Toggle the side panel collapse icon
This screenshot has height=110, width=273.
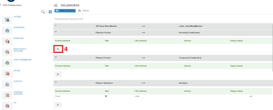[56, 5]
